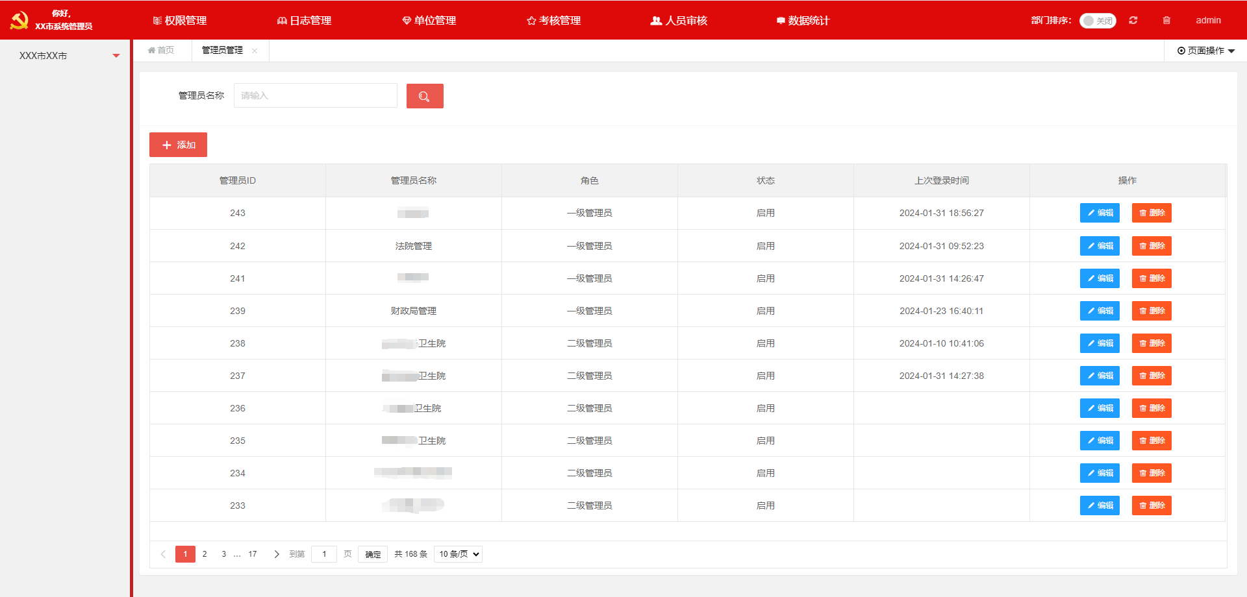Delete administrator with ID 233
This screenshot has height=597, width=1247.
[x=1152, y=506]
